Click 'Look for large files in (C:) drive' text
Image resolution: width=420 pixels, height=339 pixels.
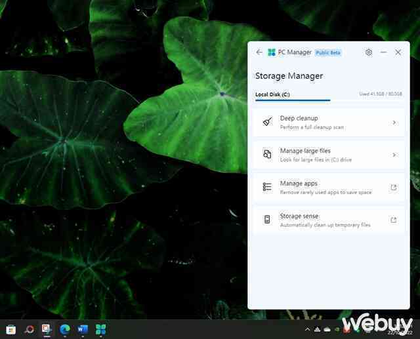click(316, 160)
